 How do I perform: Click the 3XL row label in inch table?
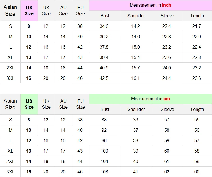click(10, 78)
